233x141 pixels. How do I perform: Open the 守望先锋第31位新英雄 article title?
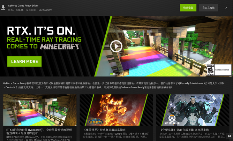[x=184, y=130]
